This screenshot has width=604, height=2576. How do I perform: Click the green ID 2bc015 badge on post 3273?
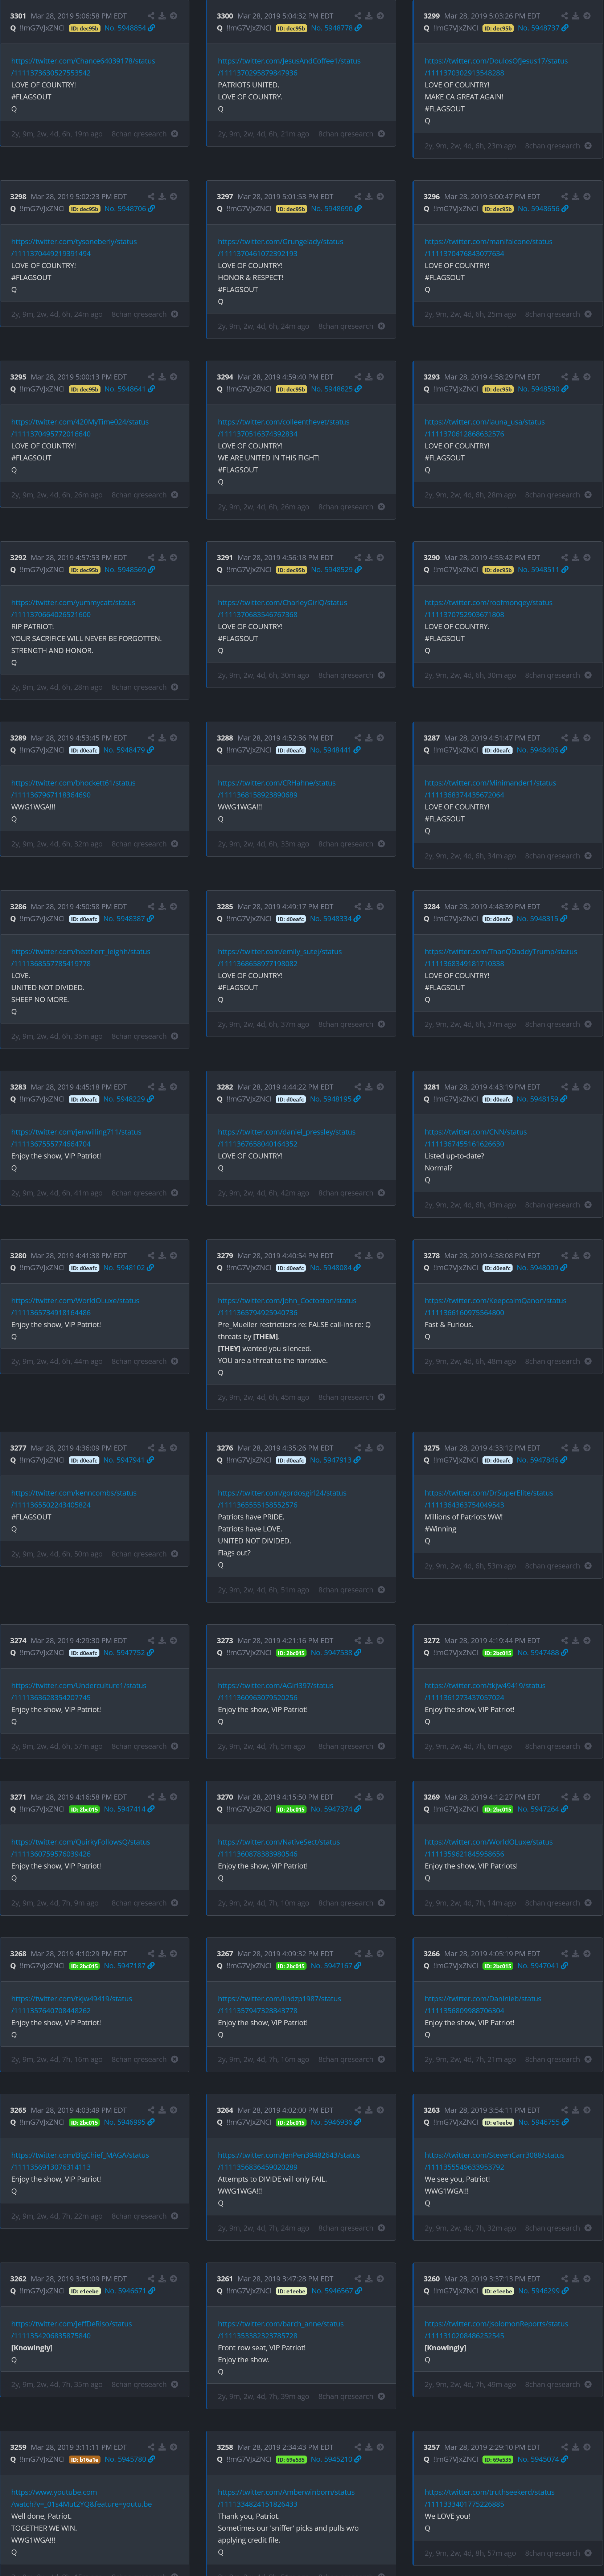pyautogui.click(x=291, y=1653)
